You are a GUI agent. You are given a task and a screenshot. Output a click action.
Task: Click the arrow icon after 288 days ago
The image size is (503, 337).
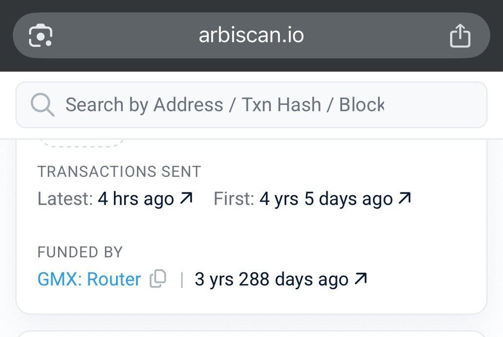361,279
